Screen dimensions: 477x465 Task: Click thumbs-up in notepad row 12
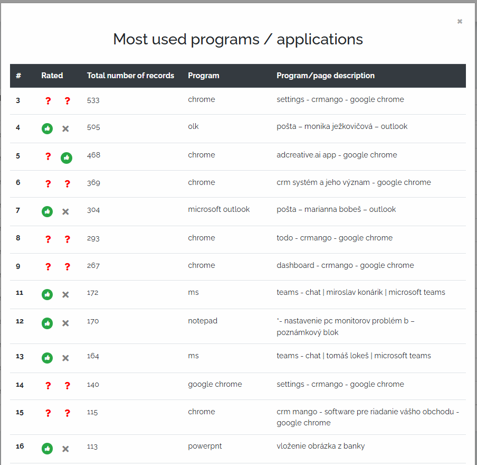47,323
